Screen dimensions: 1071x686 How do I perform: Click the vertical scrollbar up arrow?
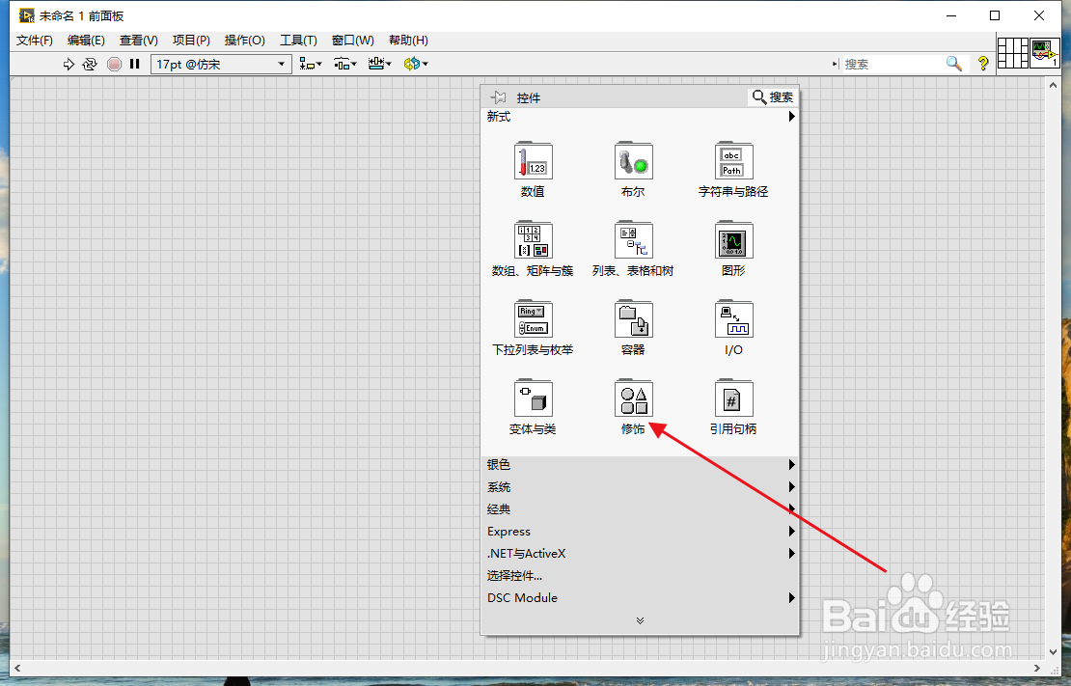click(x=1053, y=85)
